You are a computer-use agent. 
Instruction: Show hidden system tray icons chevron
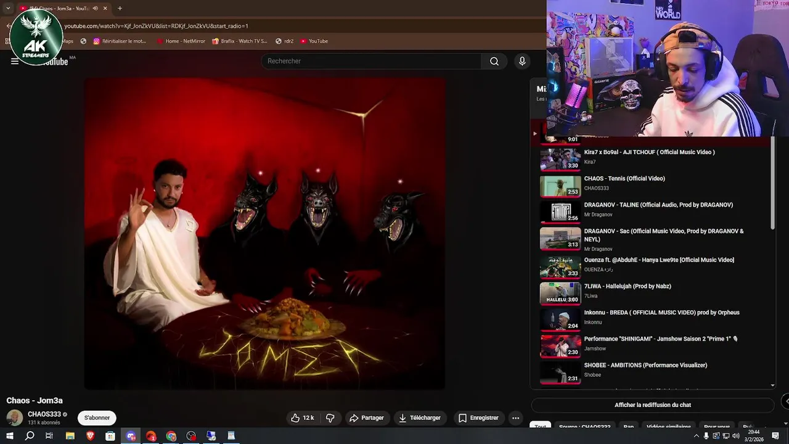[x=697, y=436]
